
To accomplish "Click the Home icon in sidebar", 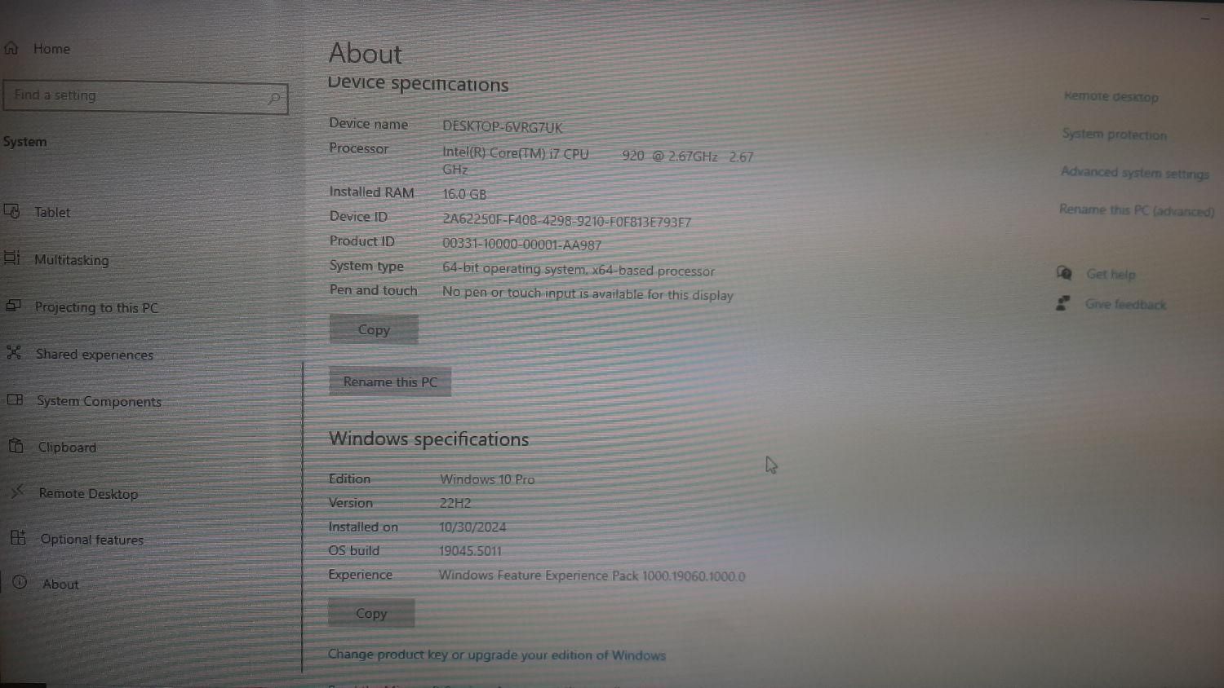I will point(11,48).
